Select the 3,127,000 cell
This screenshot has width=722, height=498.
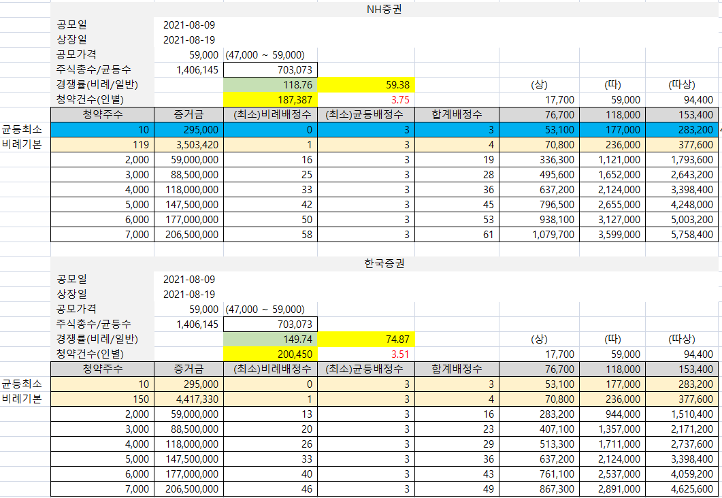click(x=612, y=220)
